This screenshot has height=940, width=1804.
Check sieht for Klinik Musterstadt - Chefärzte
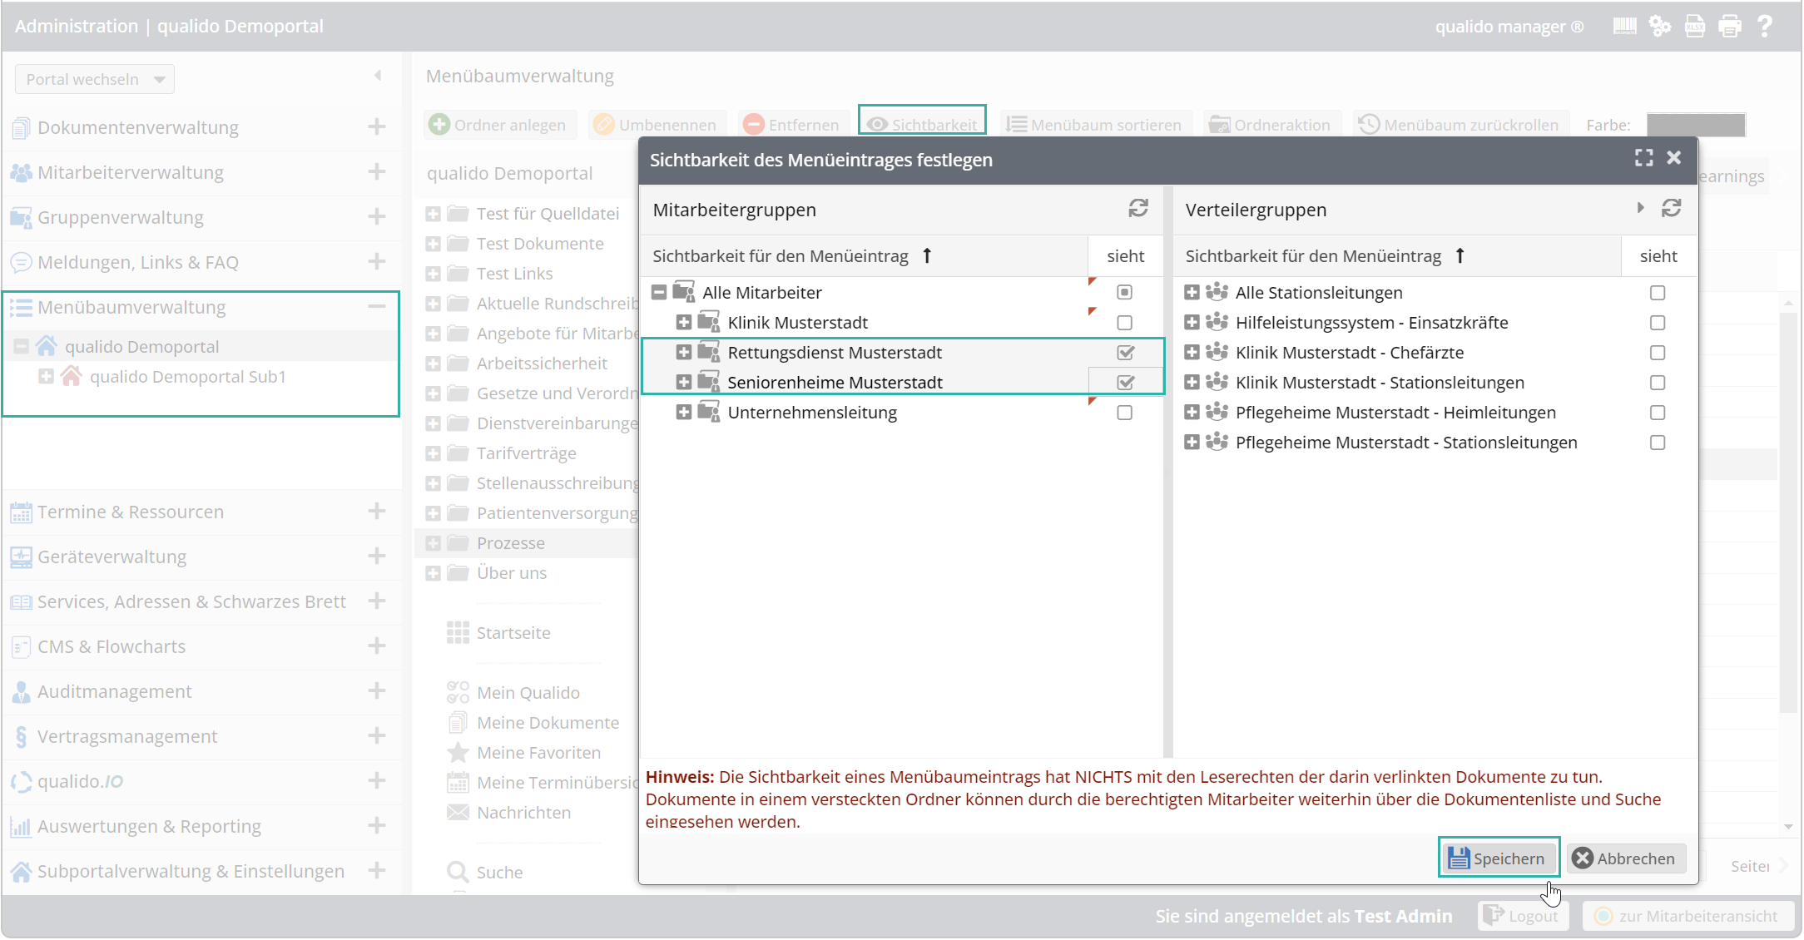1658,353
